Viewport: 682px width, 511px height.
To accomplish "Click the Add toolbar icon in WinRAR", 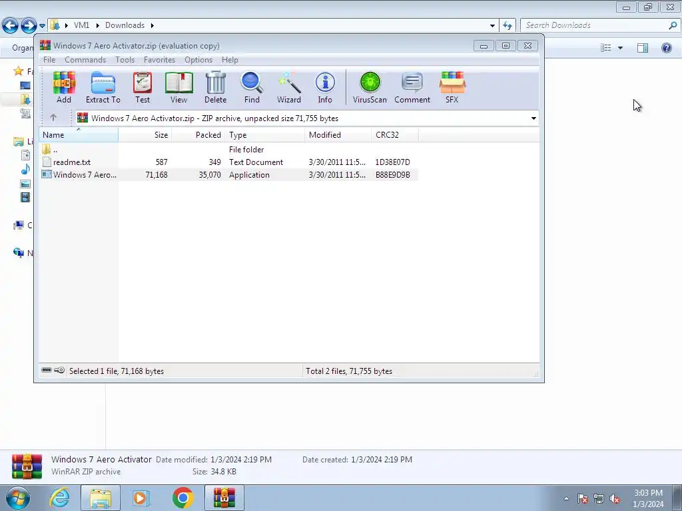I will [64, 87].
